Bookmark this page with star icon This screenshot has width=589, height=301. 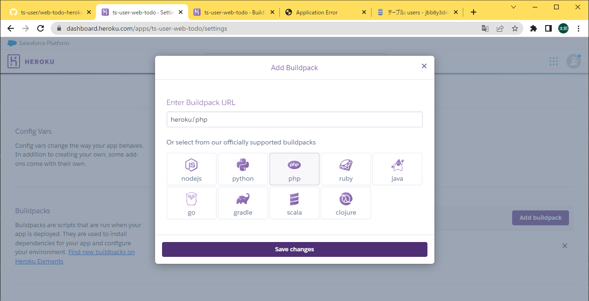[x=515, y=28]
